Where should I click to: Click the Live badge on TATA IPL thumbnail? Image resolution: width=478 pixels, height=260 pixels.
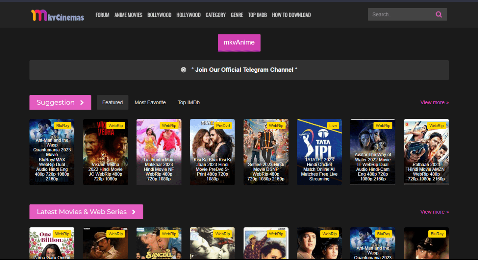[x=333, y=126]
